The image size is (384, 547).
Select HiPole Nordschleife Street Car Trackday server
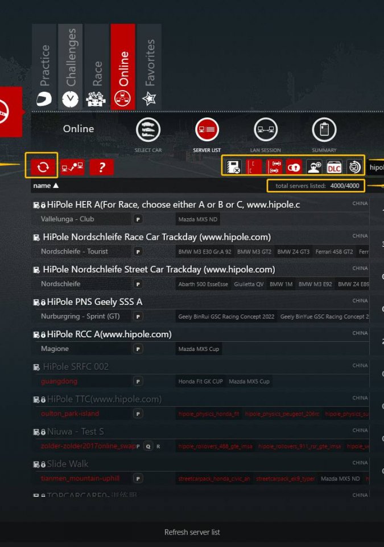(200, 276)
